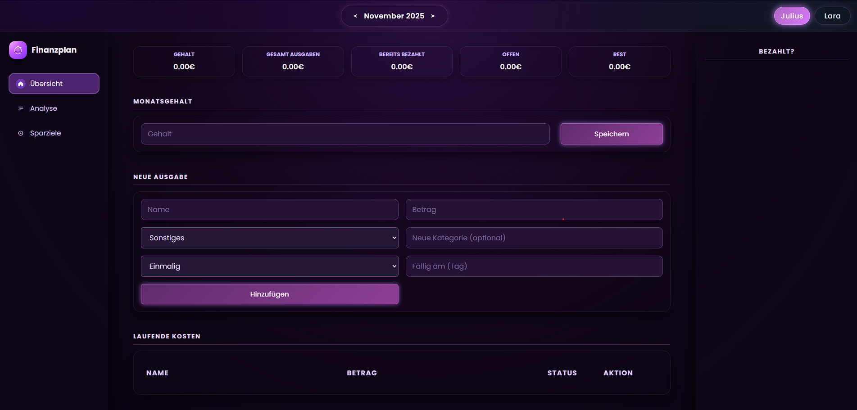Click the Fällig am (Tag) field

(534, 266)
